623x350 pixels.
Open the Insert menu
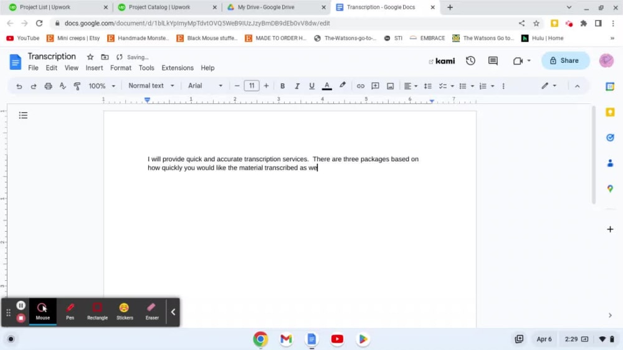coord(94,68)
